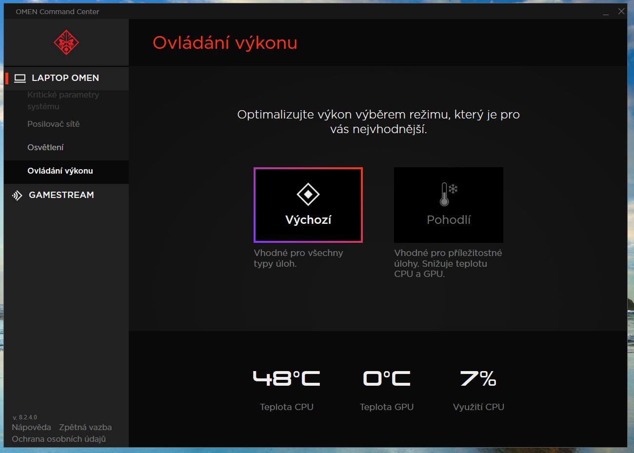Open Kritické parametry systému page
The width and height of the screenshot is (634, 453).
(x=63, y=100)
